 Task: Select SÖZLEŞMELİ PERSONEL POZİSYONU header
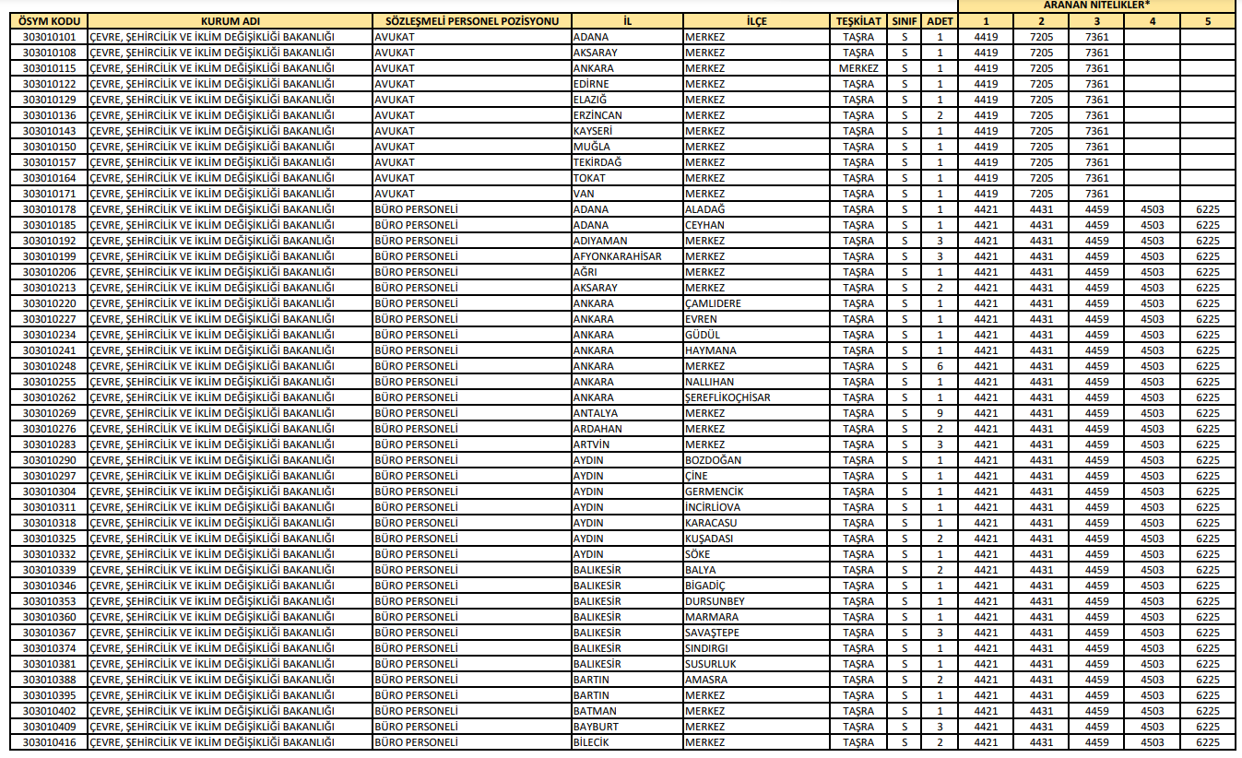pyautogui.click(x=471, y=20)
